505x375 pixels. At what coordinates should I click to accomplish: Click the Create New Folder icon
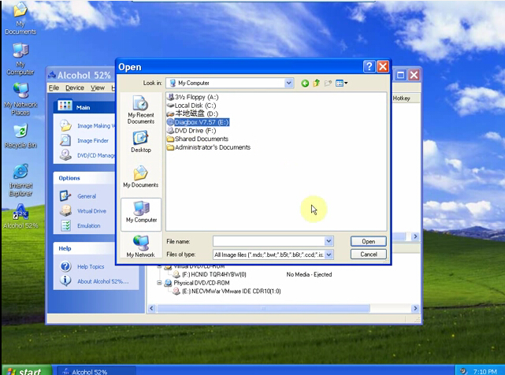tap(328, 84)
